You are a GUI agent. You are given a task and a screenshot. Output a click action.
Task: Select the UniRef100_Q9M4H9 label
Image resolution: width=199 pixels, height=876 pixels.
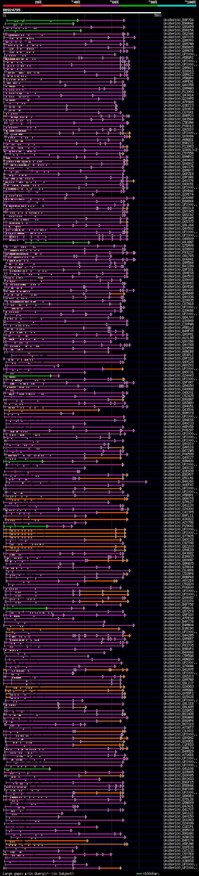(x=178, y=293)
